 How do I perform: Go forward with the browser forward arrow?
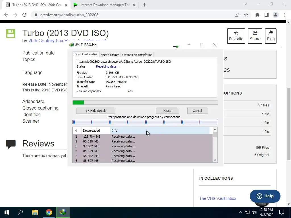[x=15, y=15]
